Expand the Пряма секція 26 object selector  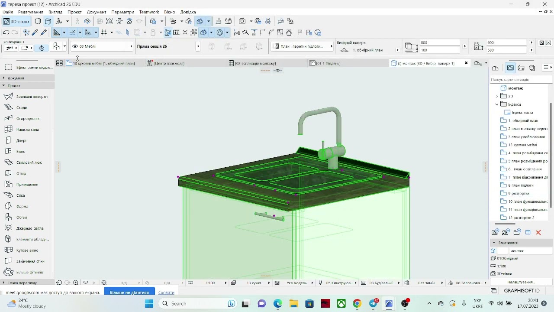(198, 46)
